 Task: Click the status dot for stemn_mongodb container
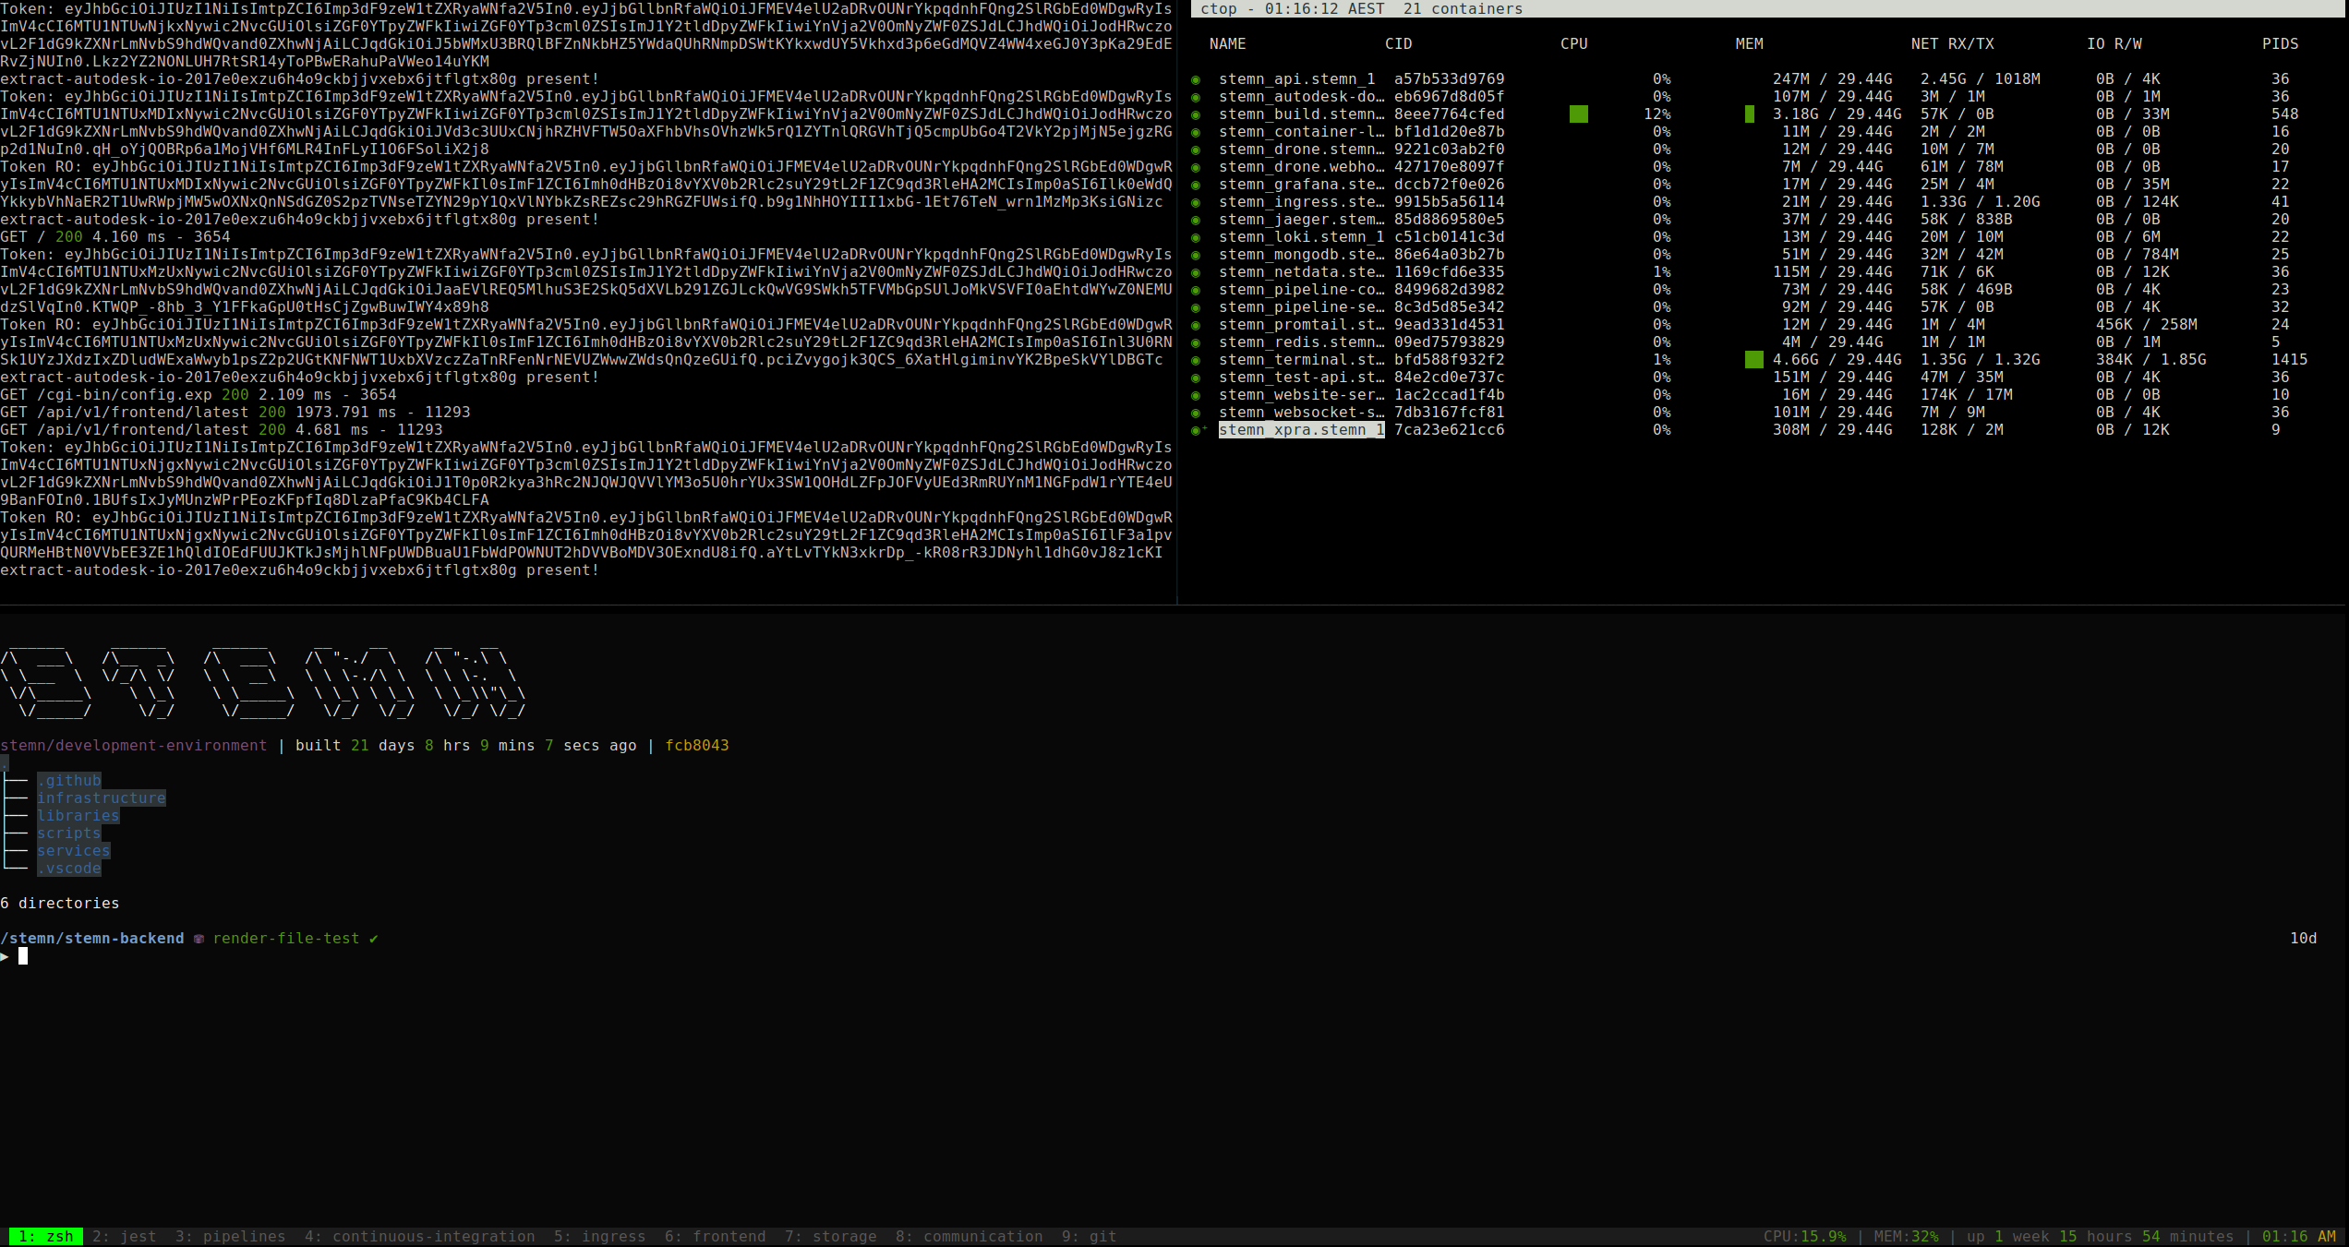[x=1196, y=256]
